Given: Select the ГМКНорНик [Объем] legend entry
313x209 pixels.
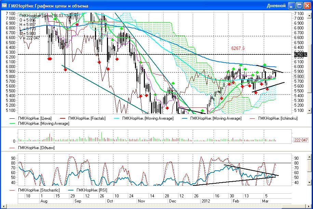Looking at the screenshot, I should [32, 148].
